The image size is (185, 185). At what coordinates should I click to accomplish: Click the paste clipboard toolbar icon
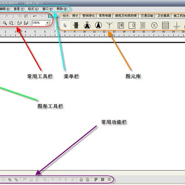click(x=26, y=16)
